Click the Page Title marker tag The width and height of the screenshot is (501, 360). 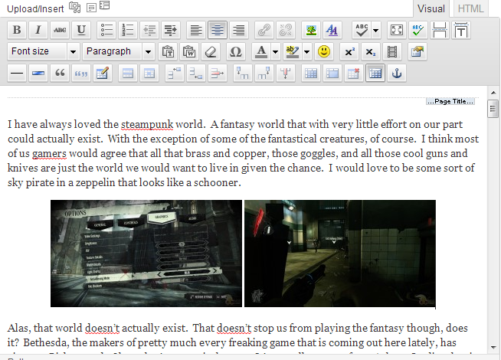point(450,101)
